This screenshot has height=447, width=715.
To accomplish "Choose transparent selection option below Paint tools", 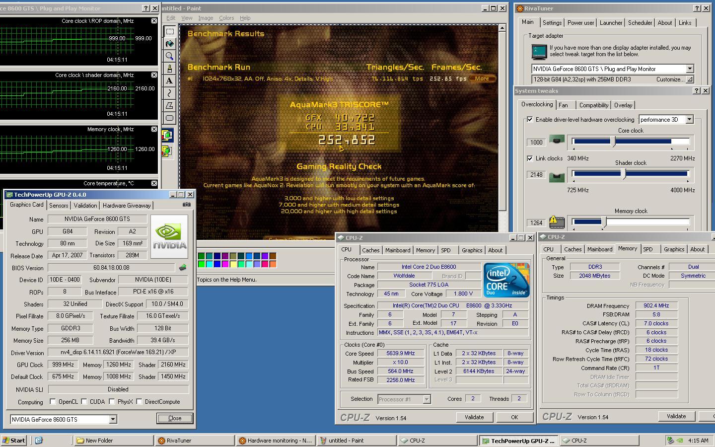I will click(167, 150).
